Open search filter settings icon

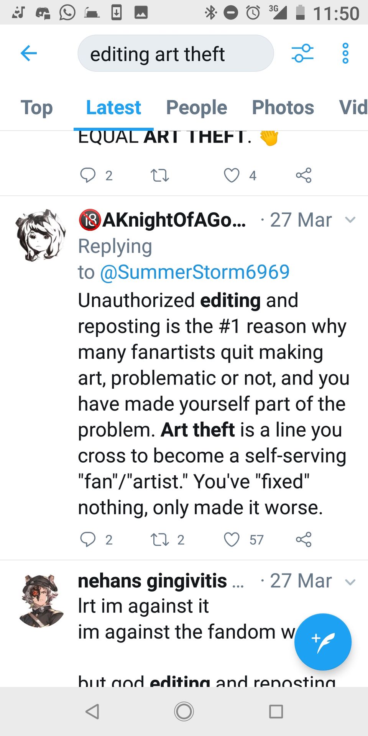302,53
